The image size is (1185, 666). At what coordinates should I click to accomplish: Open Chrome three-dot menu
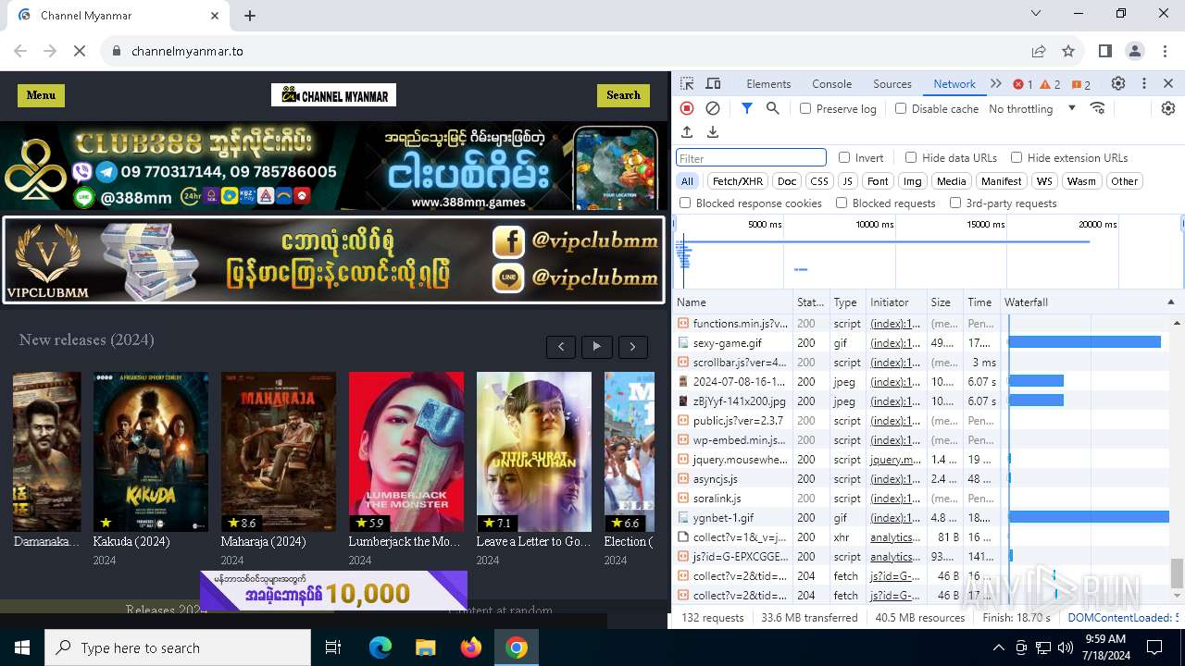(1165, 51)
